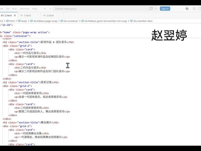201x151 pixels.
Task: Open the Run menu
Action: (15, 9)
